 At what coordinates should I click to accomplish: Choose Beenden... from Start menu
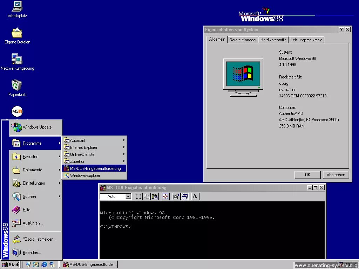[35, 253]
